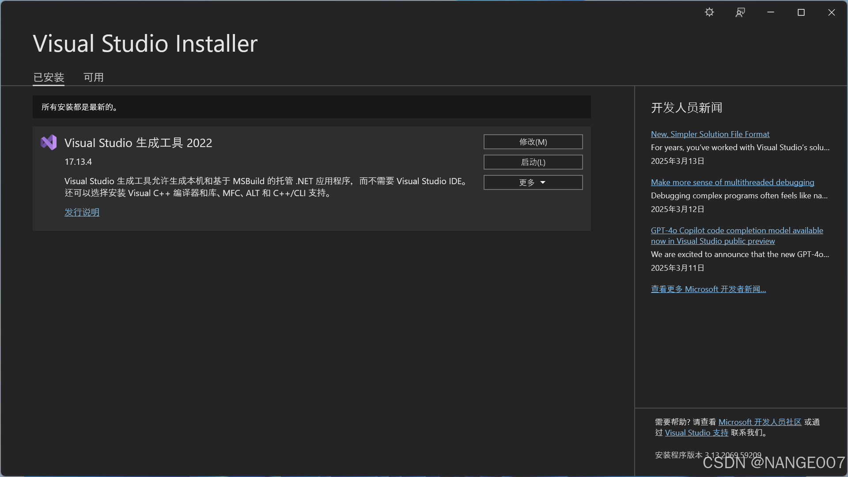Click the 修改(M) button
Viewport: 848px width, 477px height.
click(x=533, y=142)
